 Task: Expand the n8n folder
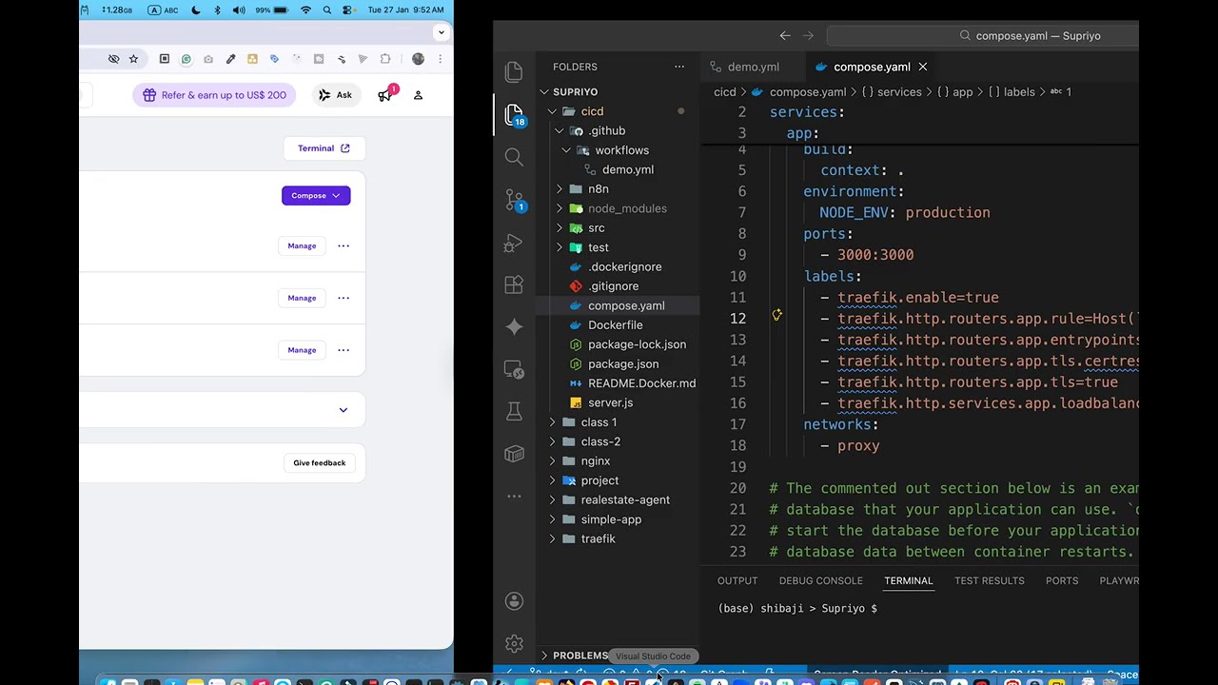click(x=617, y=189)
